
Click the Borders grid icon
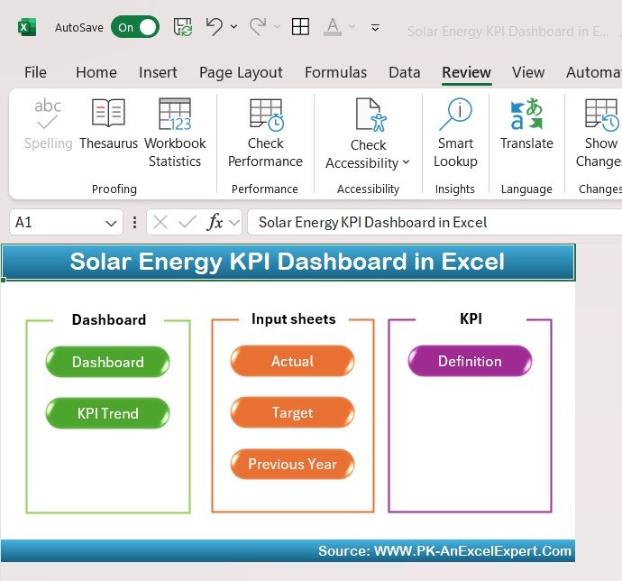click(300, 26)
